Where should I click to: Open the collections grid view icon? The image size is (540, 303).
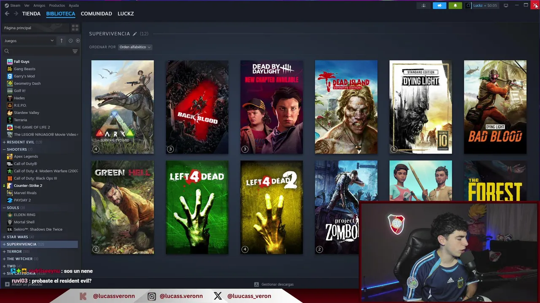tap(75, 28)
